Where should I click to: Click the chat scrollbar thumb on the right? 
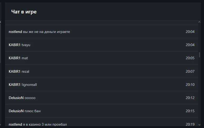[x=200, y=55]
